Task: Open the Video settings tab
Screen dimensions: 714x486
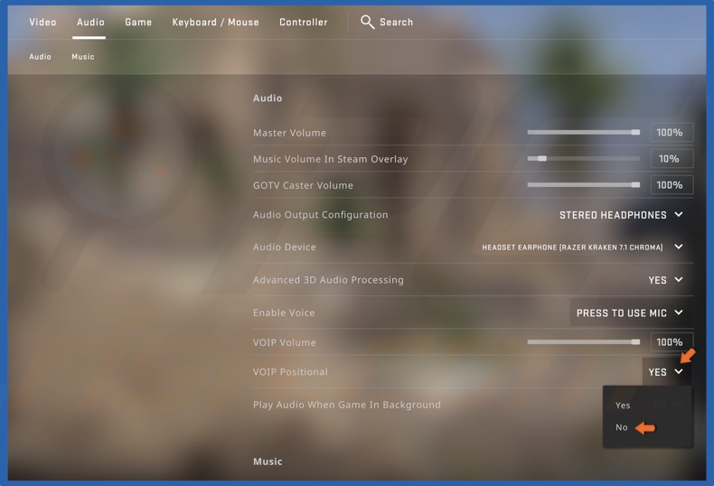Action: [x=42, y=22]
